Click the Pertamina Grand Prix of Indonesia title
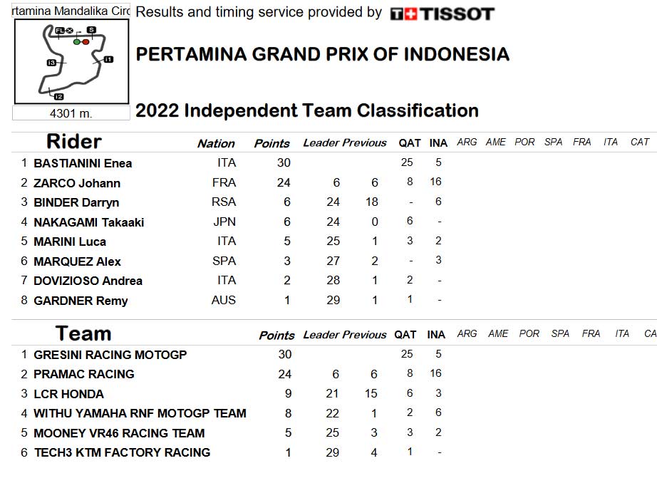This screenshot has height=483, width=657. [x=322, y=54]
